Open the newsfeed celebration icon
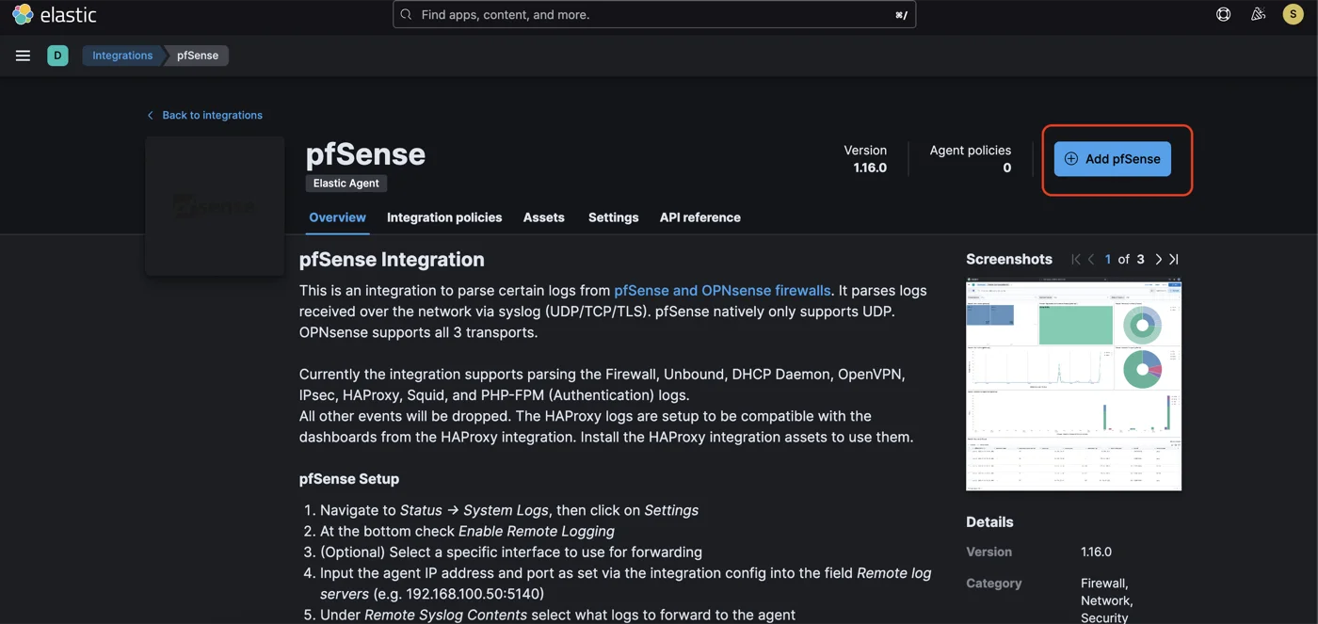1318x624 pixels. (x=1258, y=14)
